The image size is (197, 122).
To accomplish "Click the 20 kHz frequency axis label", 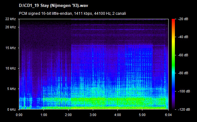I will tap(10, 27).
